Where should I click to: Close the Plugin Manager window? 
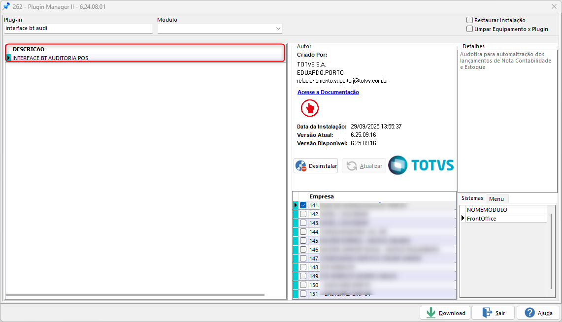point(554,6)
